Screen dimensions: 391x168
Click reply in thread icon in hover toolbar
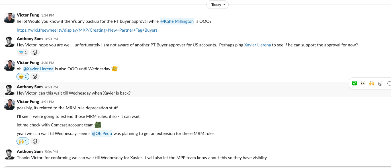(x=389, y=83)
